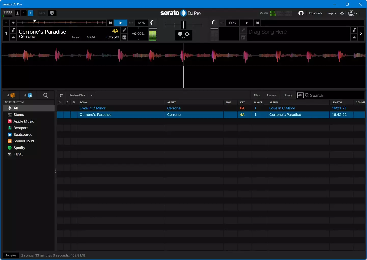Click Edit Grid on deck 1

pyautogui.click(x=91, y=37)
